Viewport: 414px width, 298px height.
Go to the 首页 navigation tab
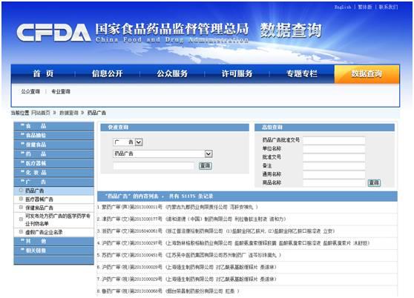pyautogui.click(x=43, y=73)
